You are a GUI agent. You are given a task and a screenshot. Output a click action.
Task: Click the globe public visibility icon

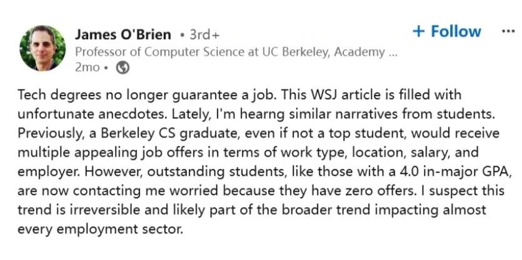point(122,68)
